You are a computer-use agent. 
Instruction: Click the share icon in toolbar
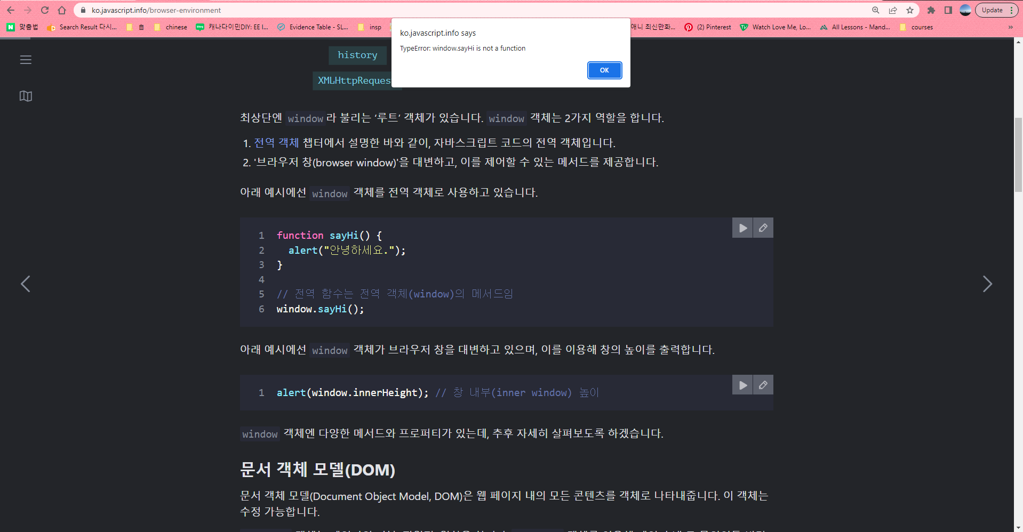point(893,10)
